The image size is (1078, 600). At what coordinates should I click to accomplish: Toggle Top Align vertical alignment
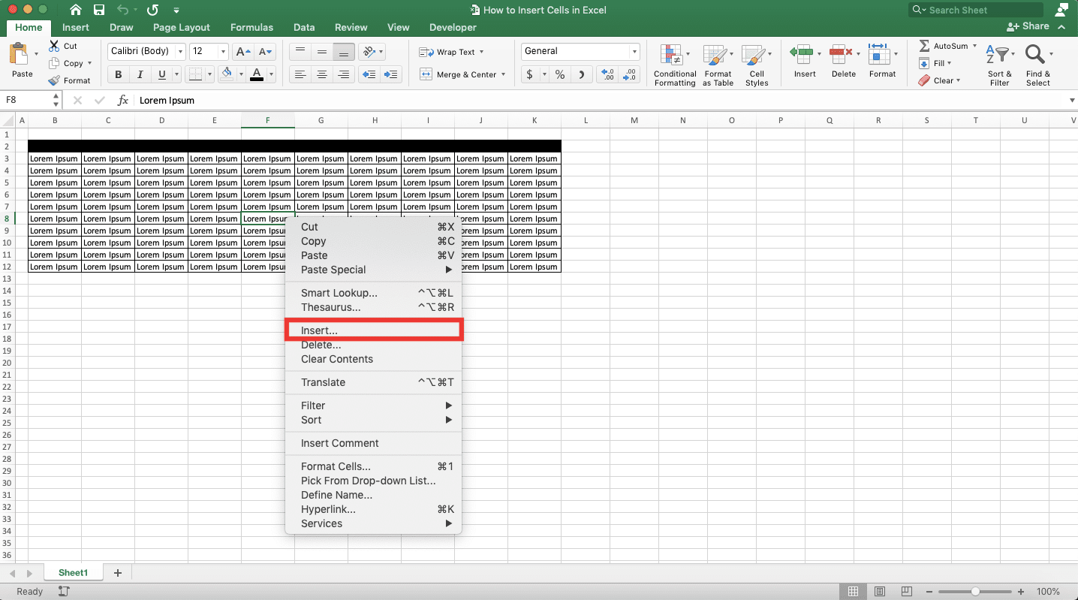coord(300,52)
